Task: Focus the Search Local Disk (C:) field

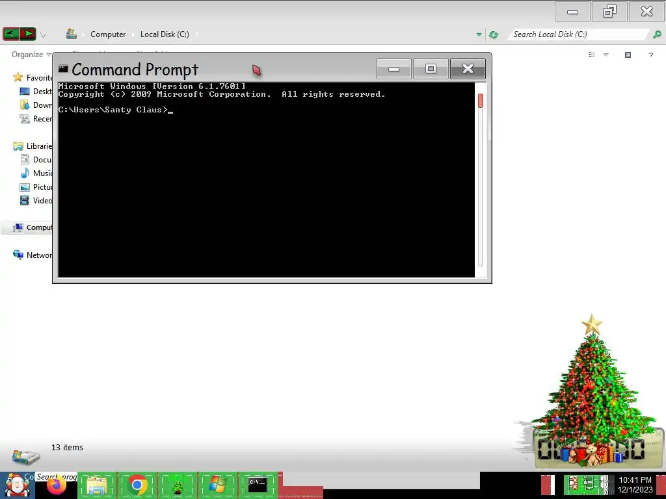Action: click(579, 34)
